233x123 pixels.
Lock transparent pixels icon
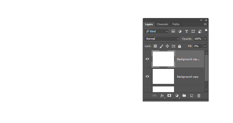coord(155,46)
